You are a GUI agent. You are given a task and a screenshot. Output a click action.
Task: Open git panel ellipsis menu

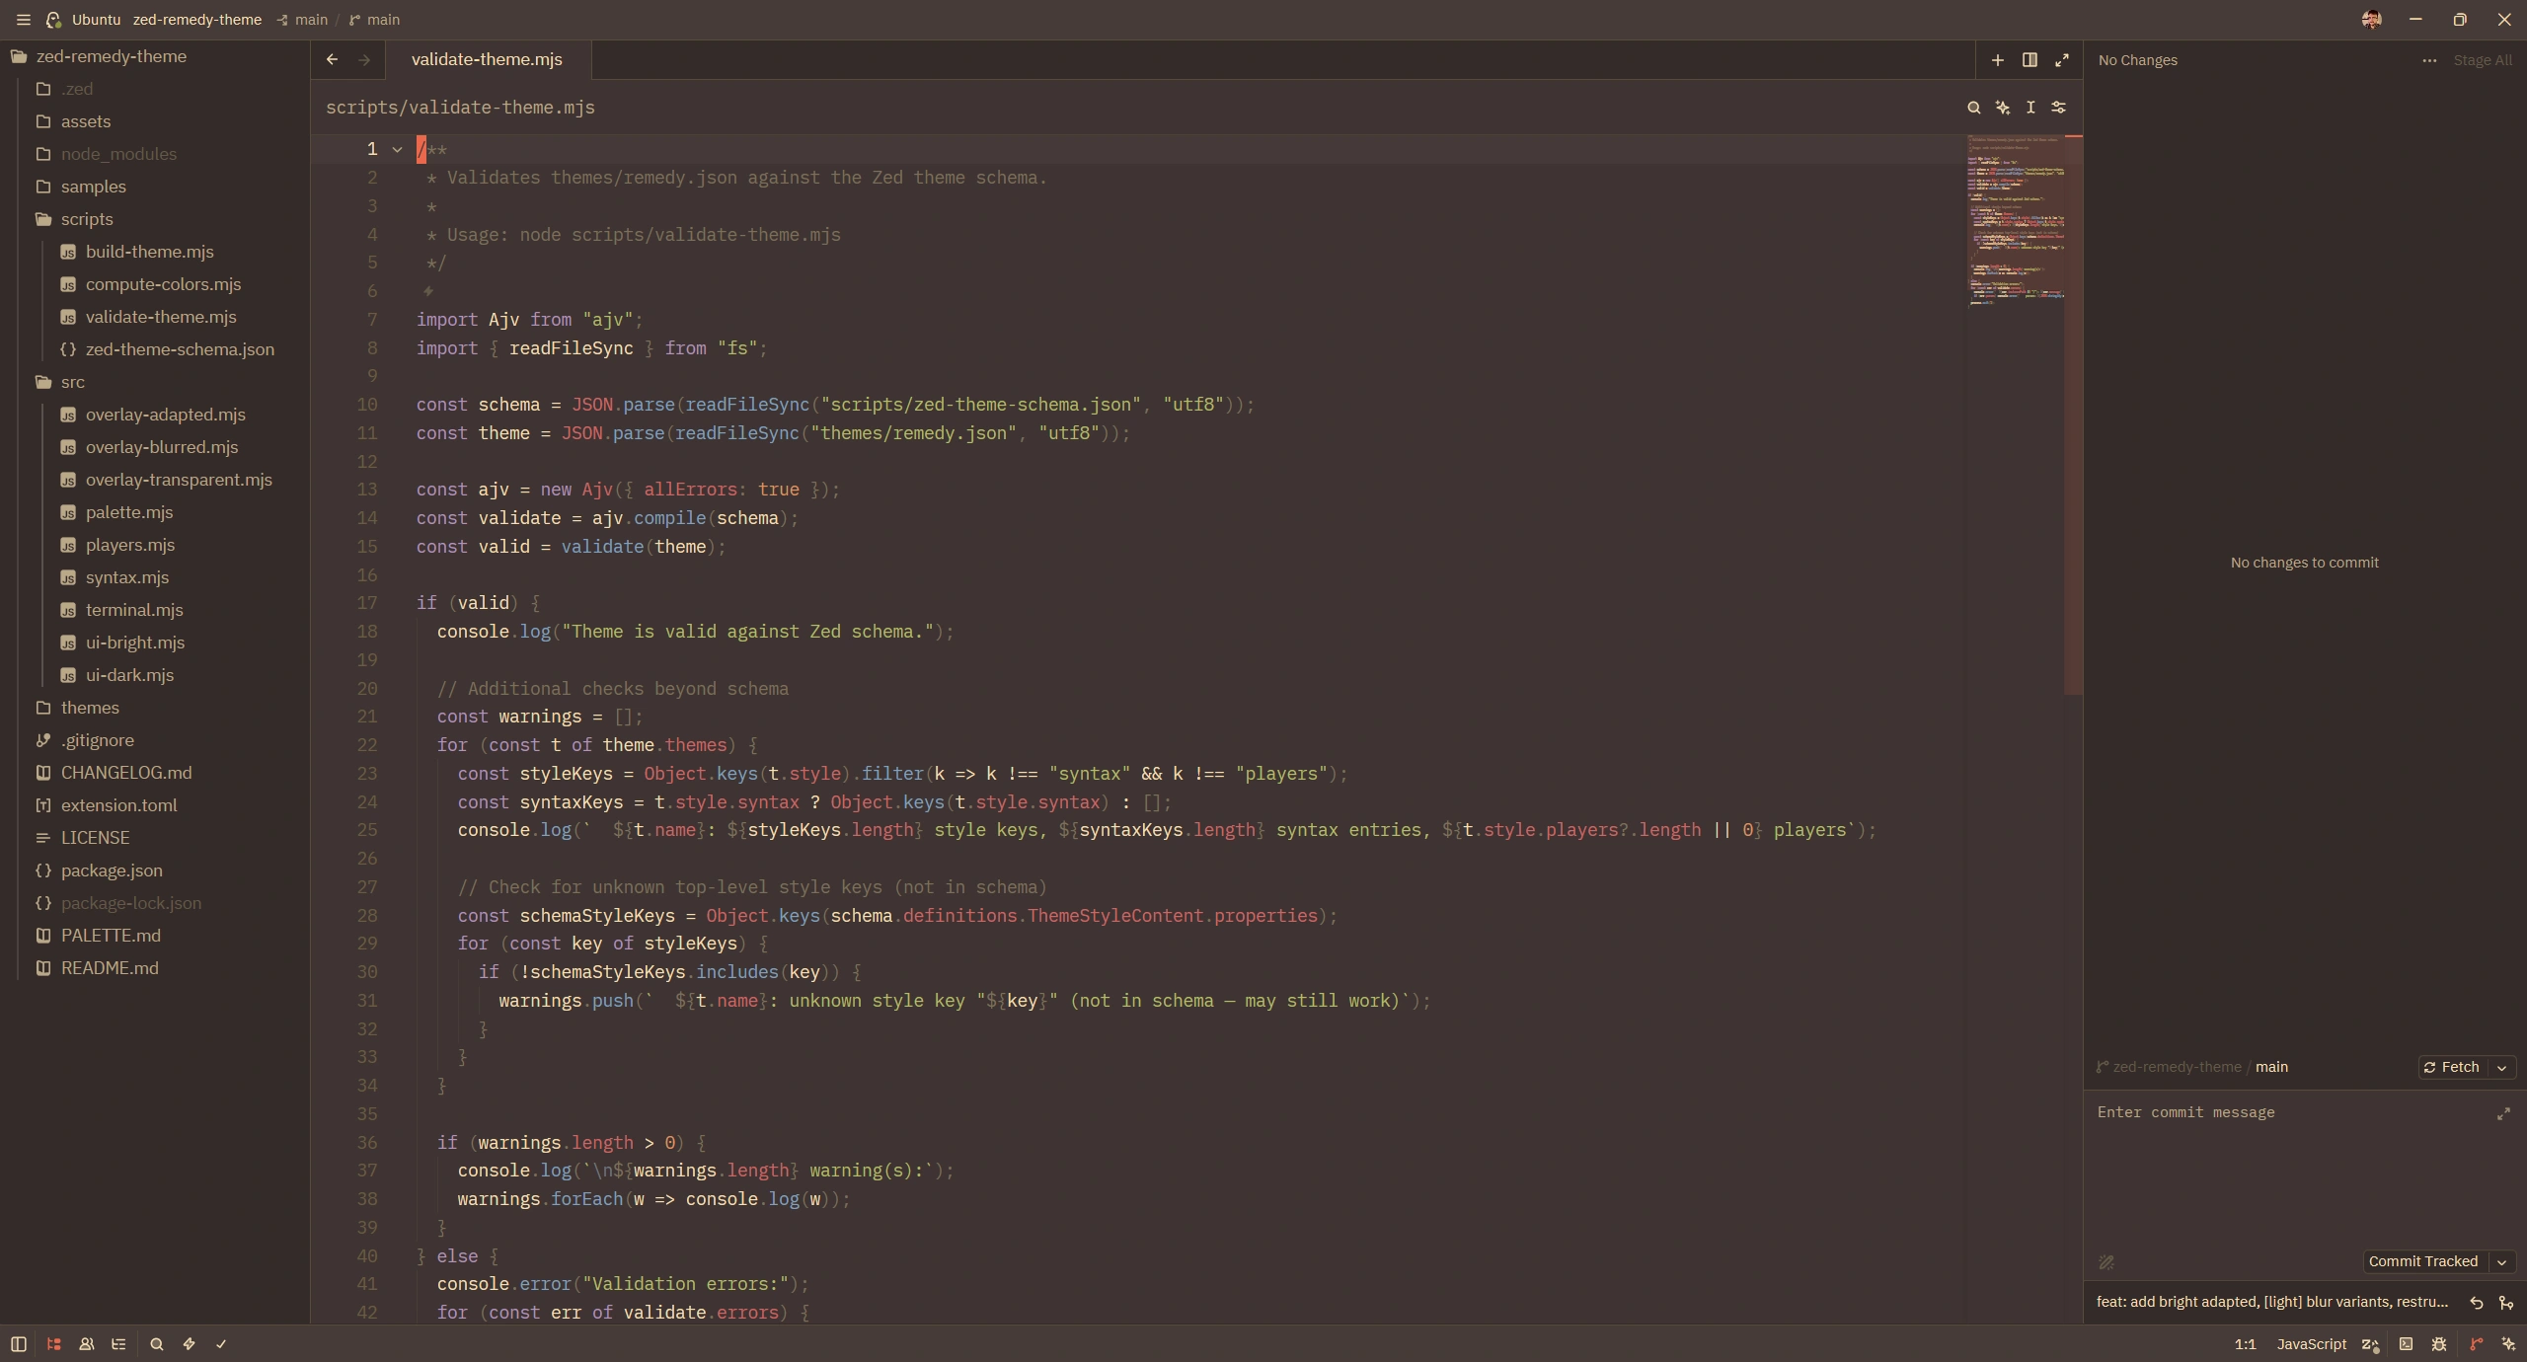point(2429,60)
